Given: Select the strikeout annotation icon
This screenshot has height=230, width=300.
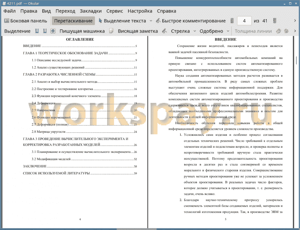Looking at the screenshot, I should (x=53, y=31).
